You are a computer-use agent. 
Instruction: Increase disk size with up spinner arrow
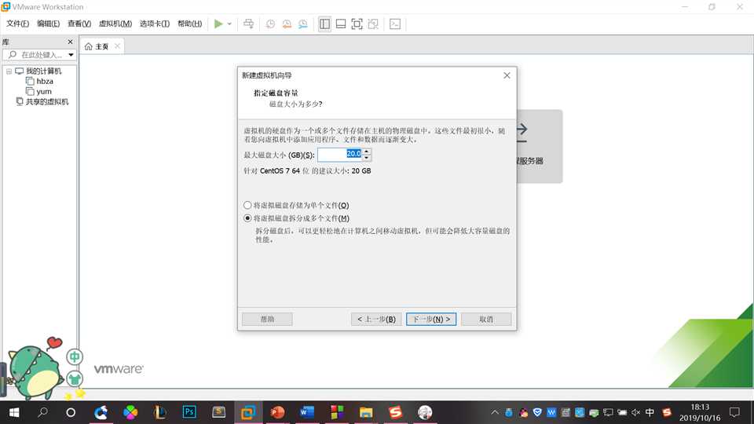tap(367, 152)
